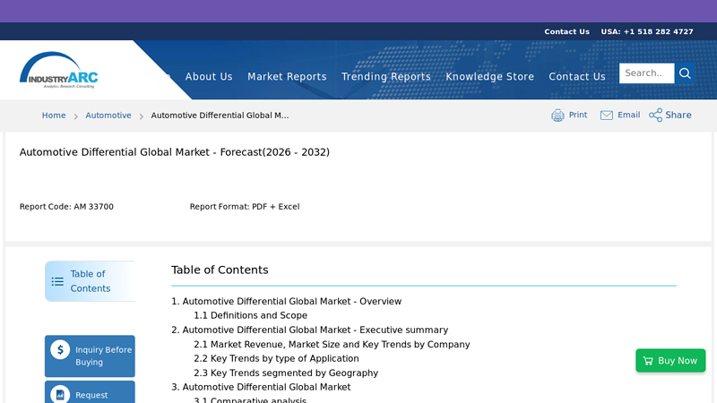Select the Table of Contents tab
The image size is (717, 403).
(90, 281)
